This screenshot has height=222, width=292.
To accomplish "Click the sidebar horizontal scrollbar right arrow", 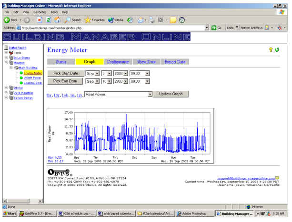I will point(40,201).
